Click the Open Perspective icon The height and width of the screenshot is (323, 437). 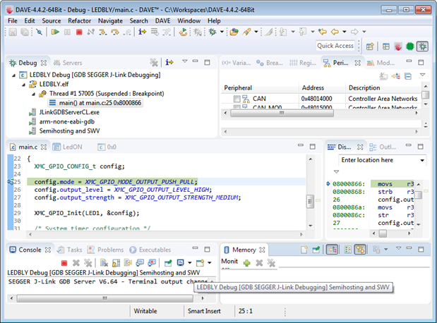click(369, 47)
